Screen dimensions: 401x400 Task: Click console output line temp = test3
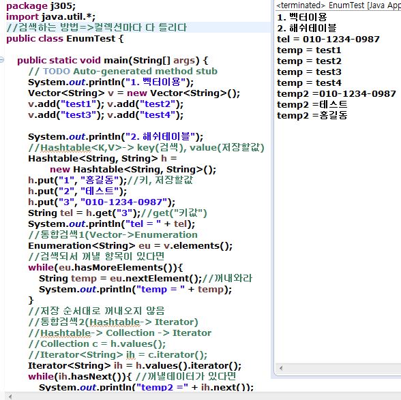tap(309, 72)
